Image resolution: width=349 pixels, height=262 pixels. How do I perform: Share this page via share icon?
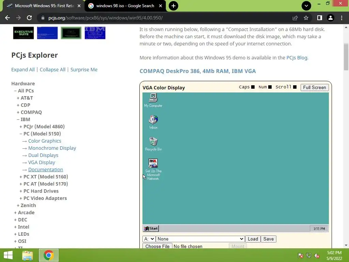(295, 18)
